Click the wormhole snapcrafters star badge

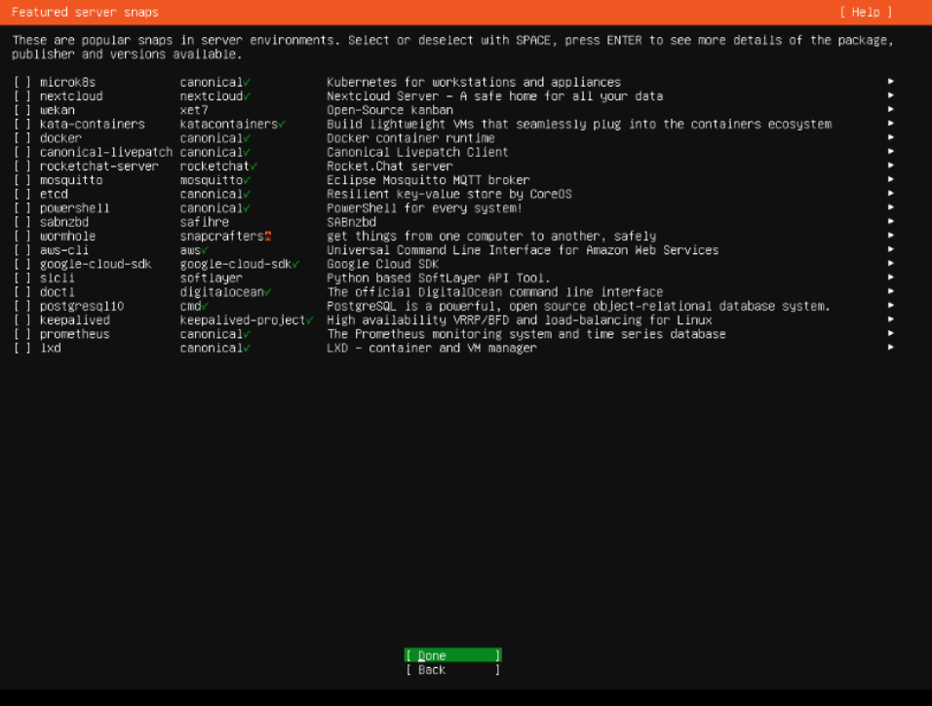pos(268,237)
